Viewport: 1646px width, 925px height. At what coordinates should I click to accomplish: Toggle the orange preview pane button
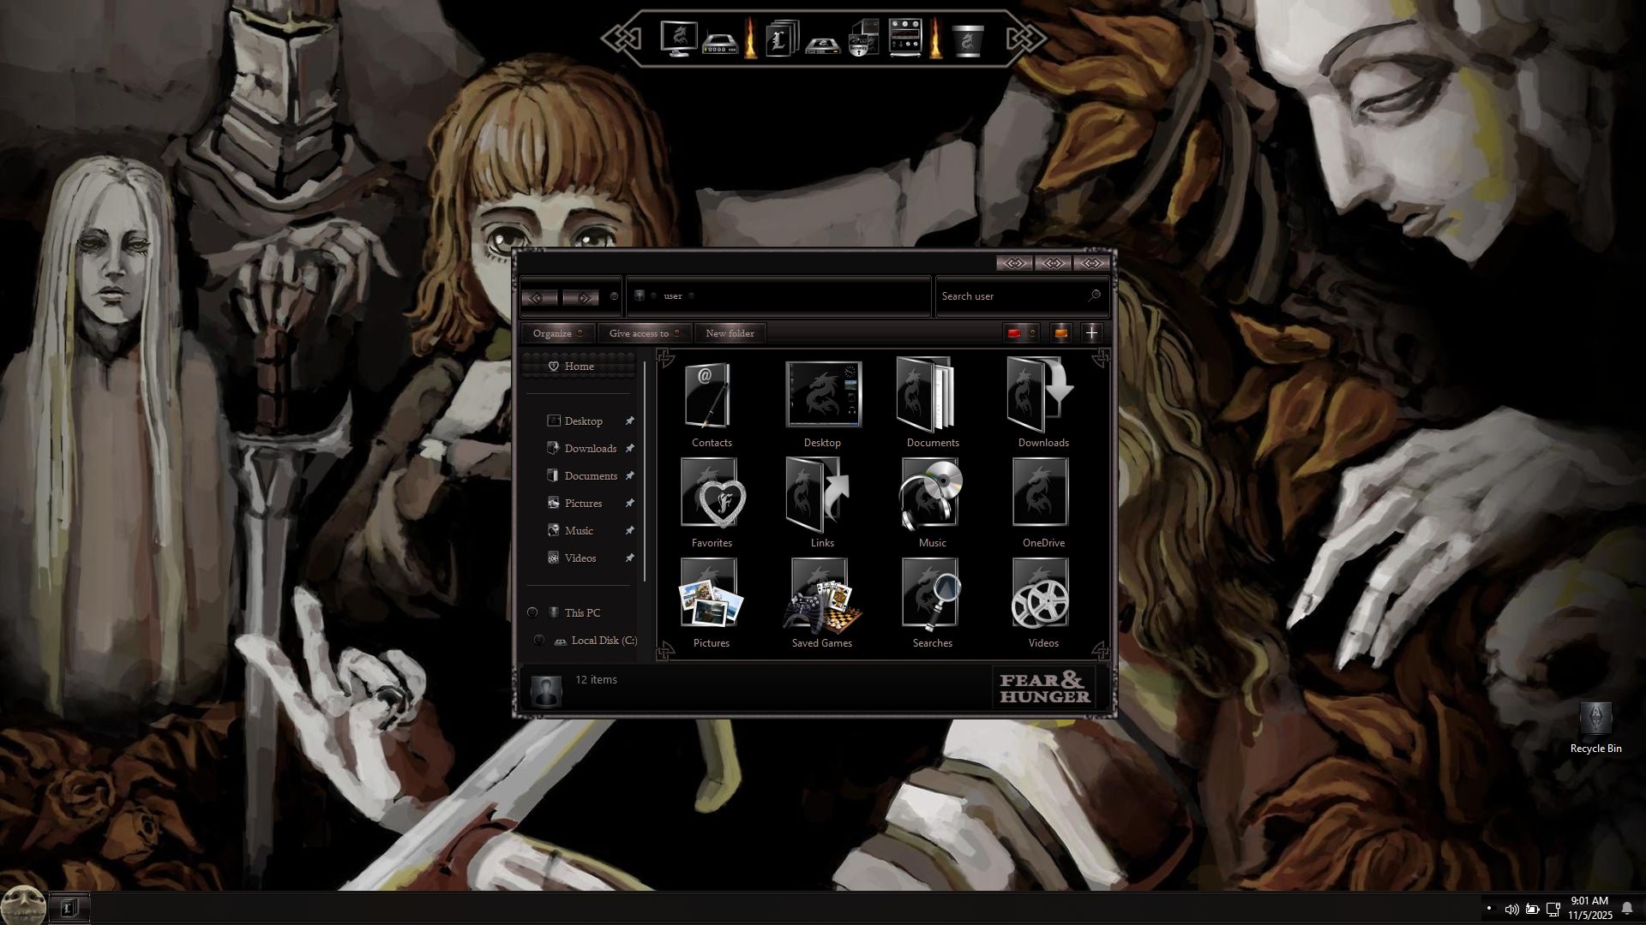(1061, 333)
